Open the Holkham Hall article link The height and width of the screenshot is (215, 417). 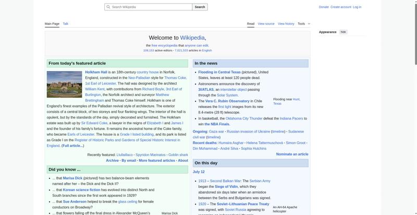pyautogui.click(x=96, y=72)
